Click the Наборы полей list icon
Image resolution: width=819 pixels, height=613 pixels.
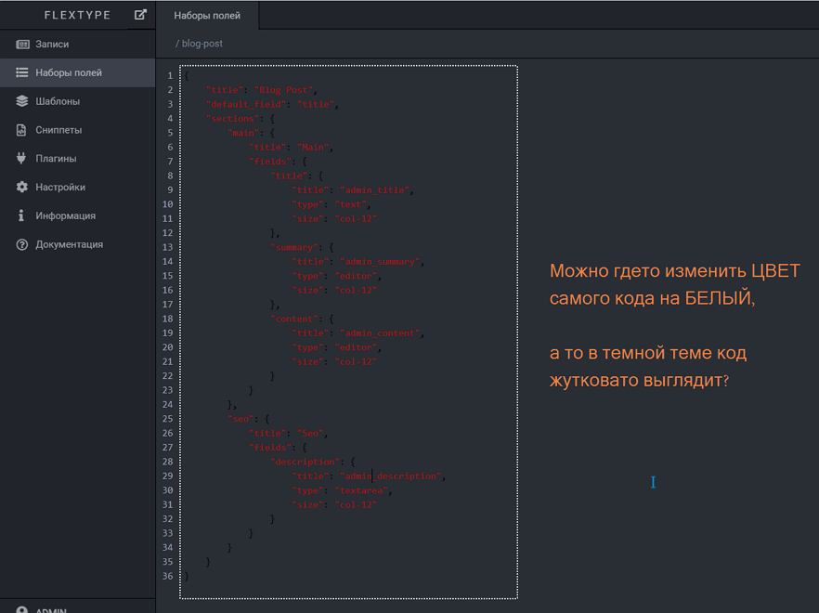[22, 72]
